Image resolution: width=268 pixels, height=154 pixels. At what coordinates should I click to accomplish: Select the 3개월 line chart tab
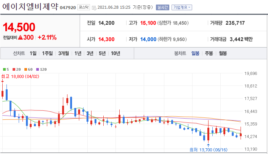click(64, 53)
